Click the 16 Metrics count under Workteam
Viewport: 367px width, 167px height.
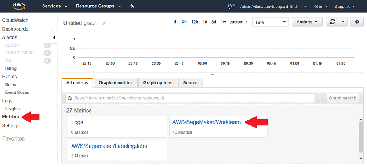(182, 132)
